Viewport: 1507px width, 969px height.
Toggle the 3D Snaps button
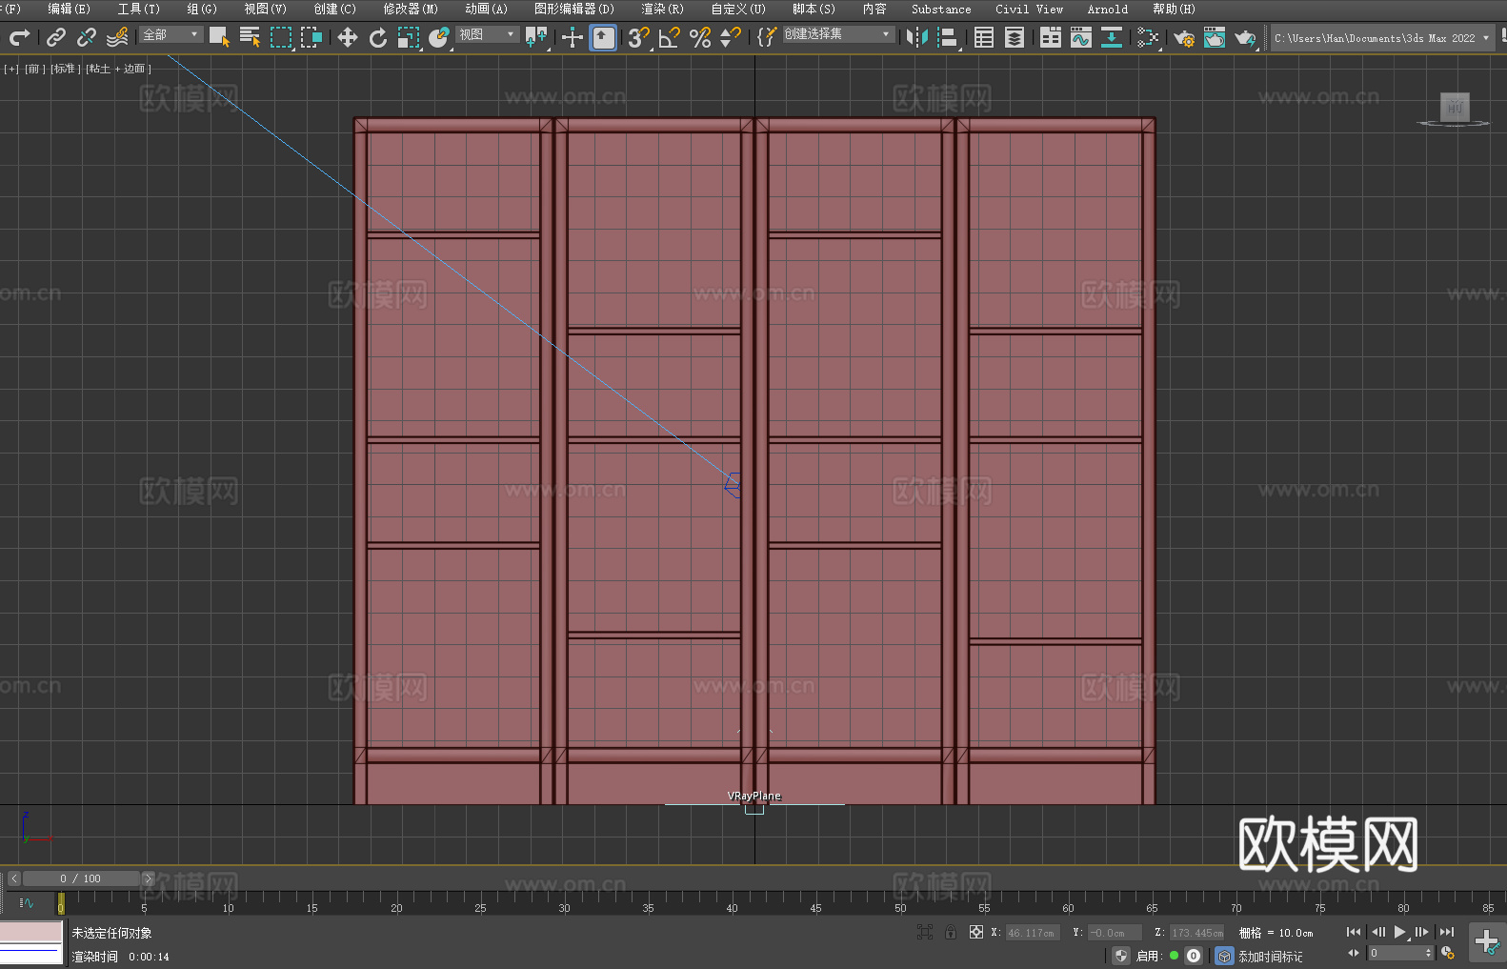tap(639, 37)
